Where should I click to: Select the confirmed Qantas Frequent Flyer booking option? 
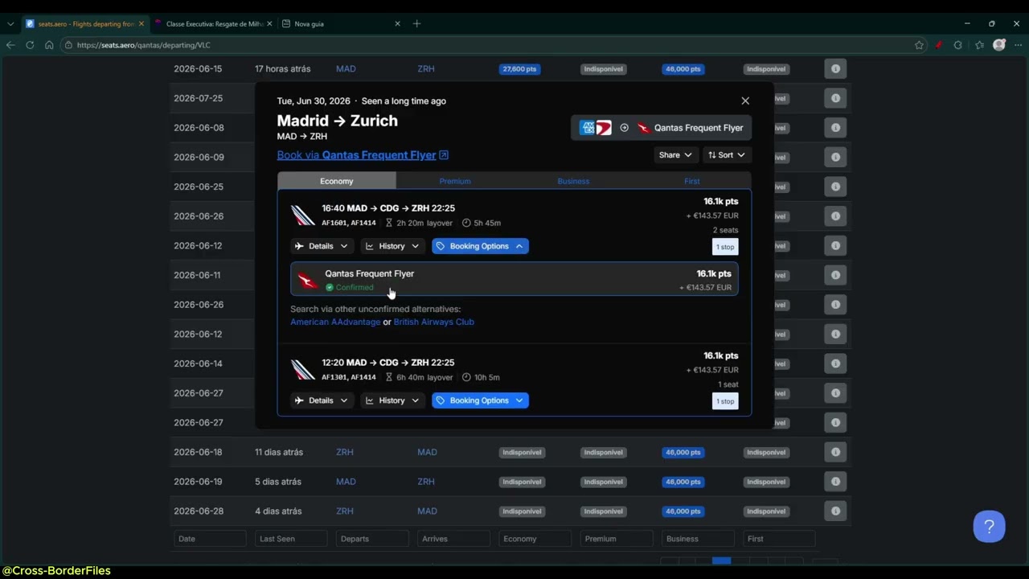tap(514, 280)
